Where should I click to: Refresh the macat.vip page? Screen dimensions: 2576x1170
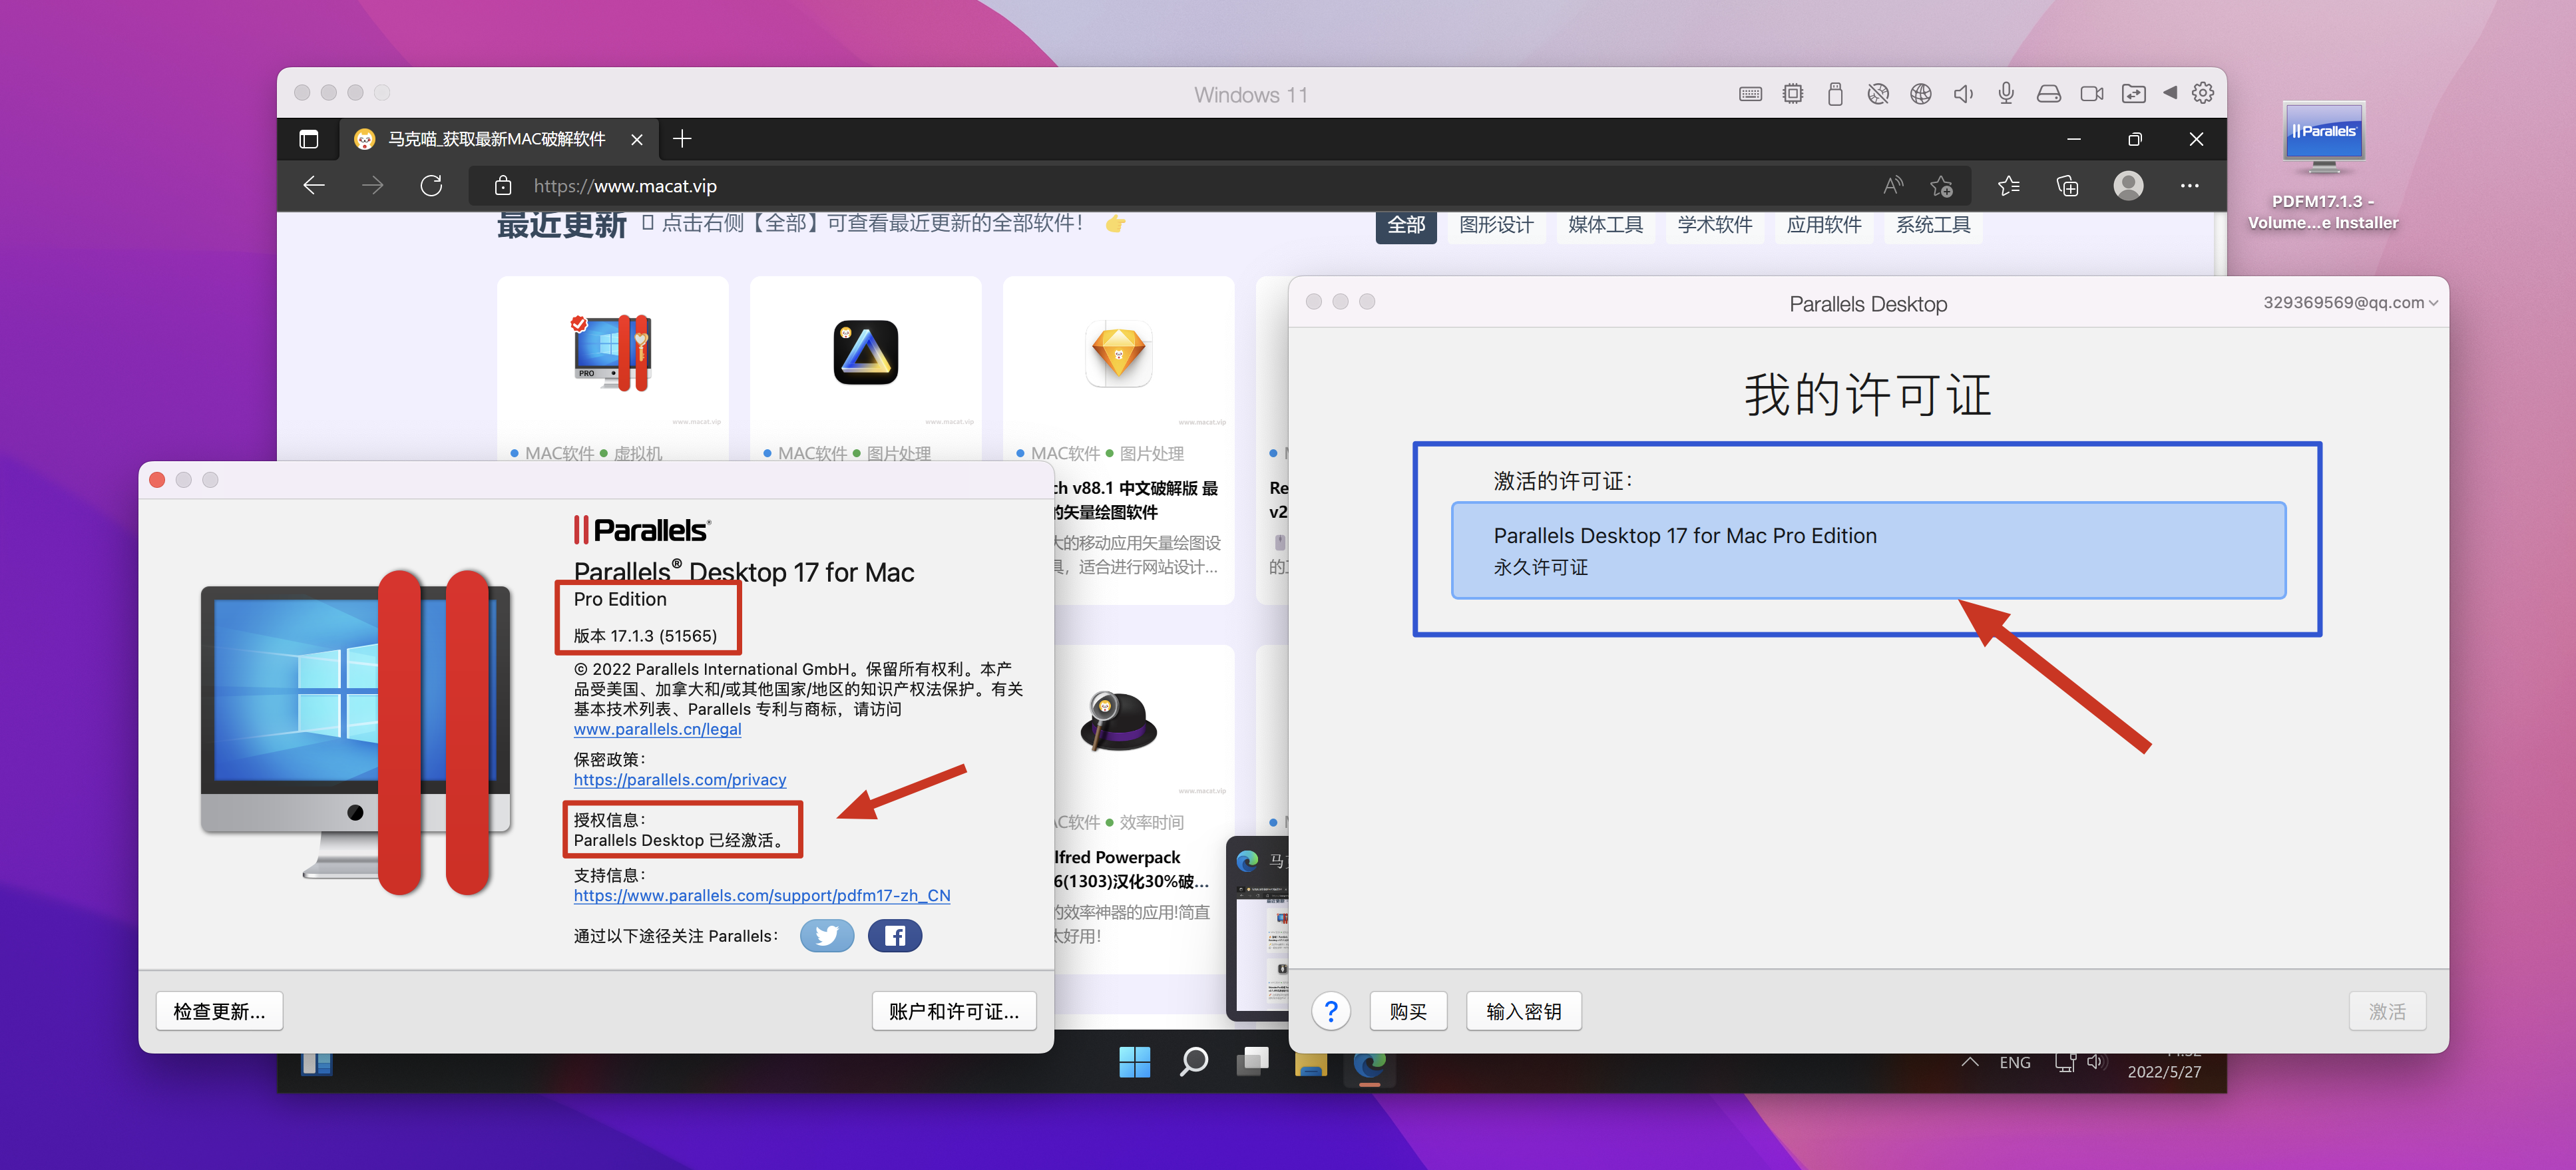431,185
